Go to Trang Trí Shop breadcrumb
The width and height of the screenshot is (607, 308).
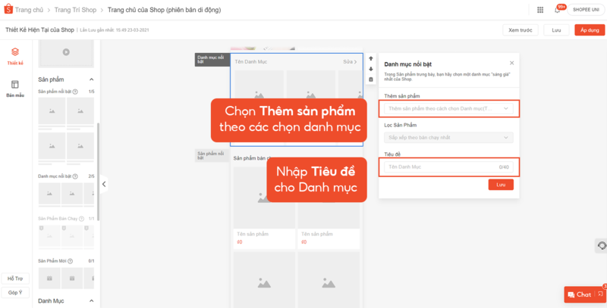(x=75, y=10)
